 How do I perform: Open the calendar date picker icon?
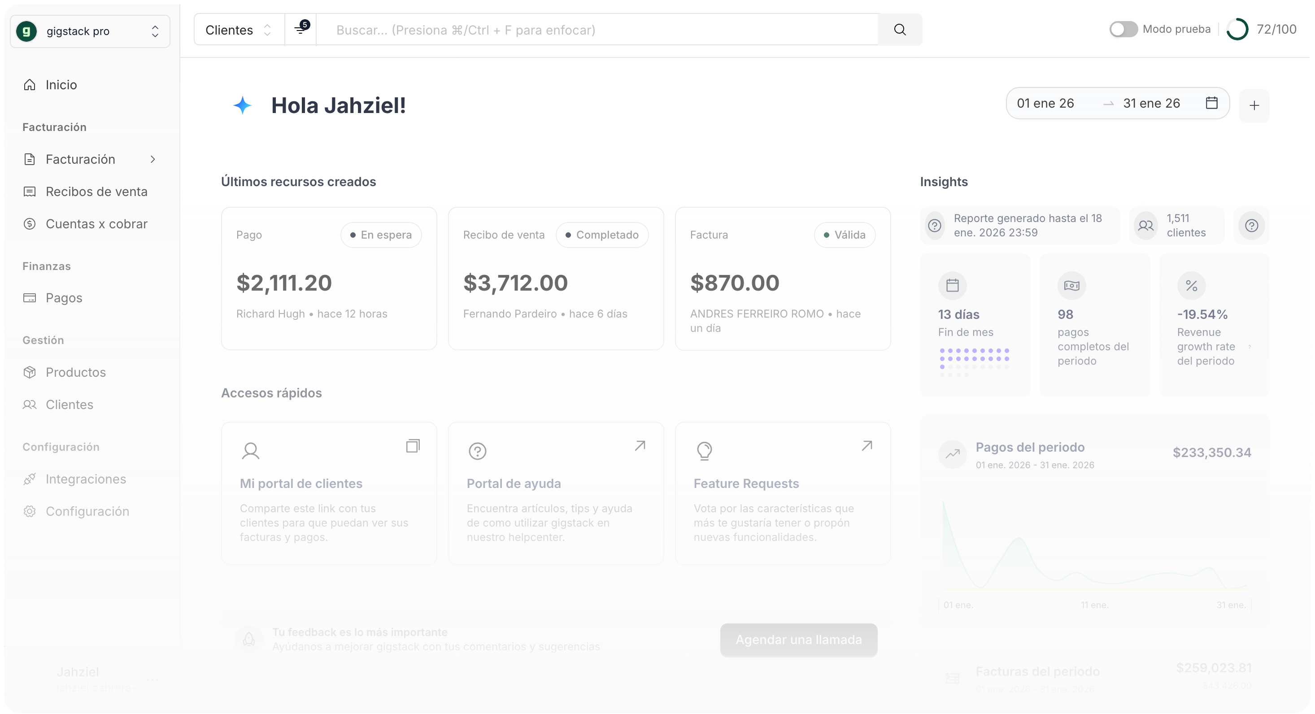[x=1212, y=103]
